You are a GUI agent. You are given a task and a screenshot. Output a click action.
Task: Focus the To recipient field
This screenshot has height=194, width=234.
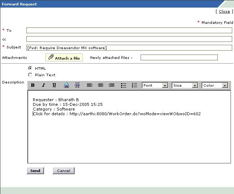pos(129,30)
